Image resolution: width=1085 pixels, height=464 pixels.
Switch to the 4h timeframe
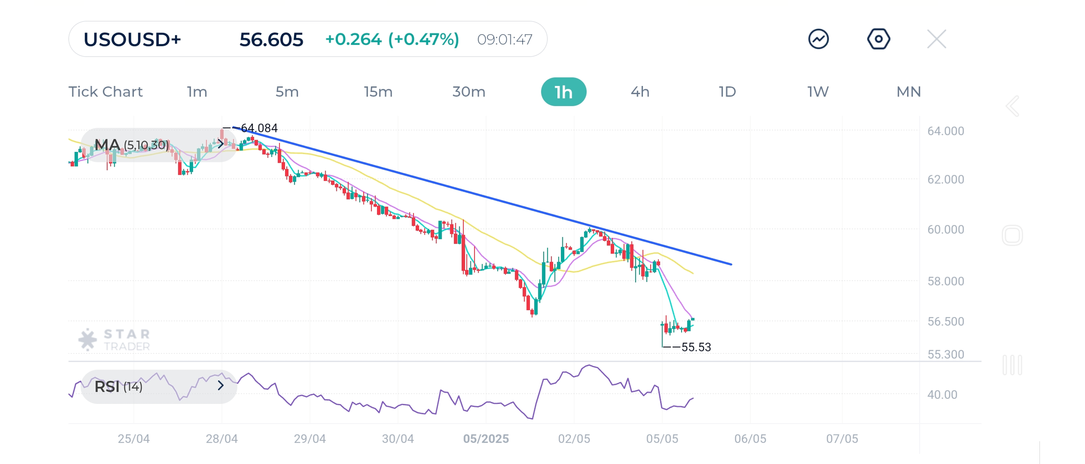click(640, 92)
